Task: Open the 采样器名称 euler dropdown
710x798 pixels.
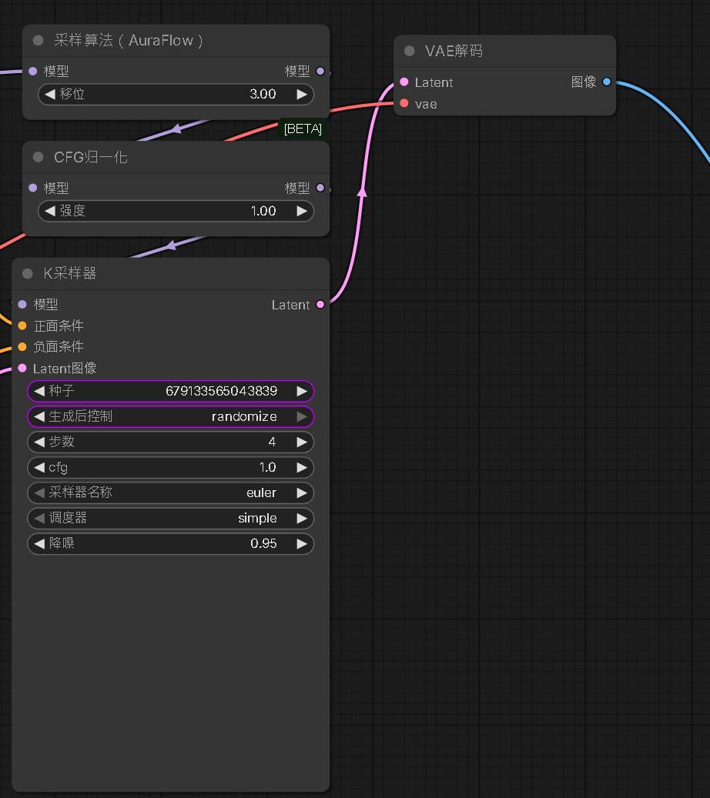Action: coord(171,492)
